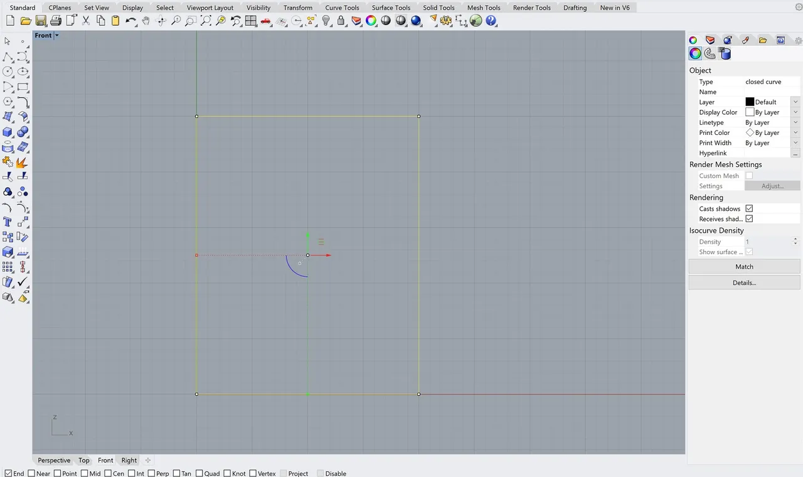The width and height of the screenshot is (803, 477).
Task: Click the puzzle-piece Join icon
Action: point(8,162)
